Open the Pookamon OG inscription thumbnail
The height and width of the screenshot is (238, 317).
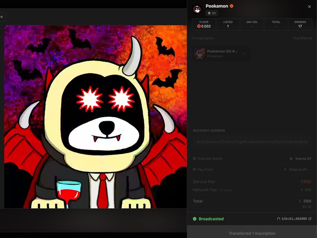[199, 54]
